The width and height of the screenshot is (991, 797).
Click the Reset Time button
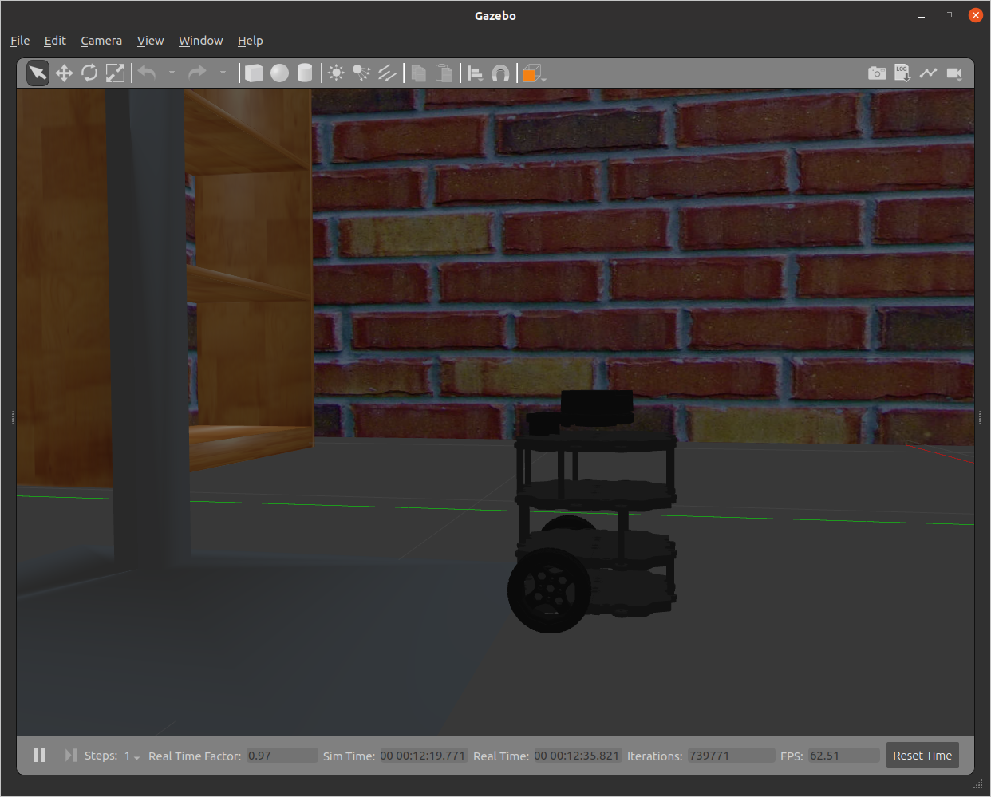coord(922,756)
